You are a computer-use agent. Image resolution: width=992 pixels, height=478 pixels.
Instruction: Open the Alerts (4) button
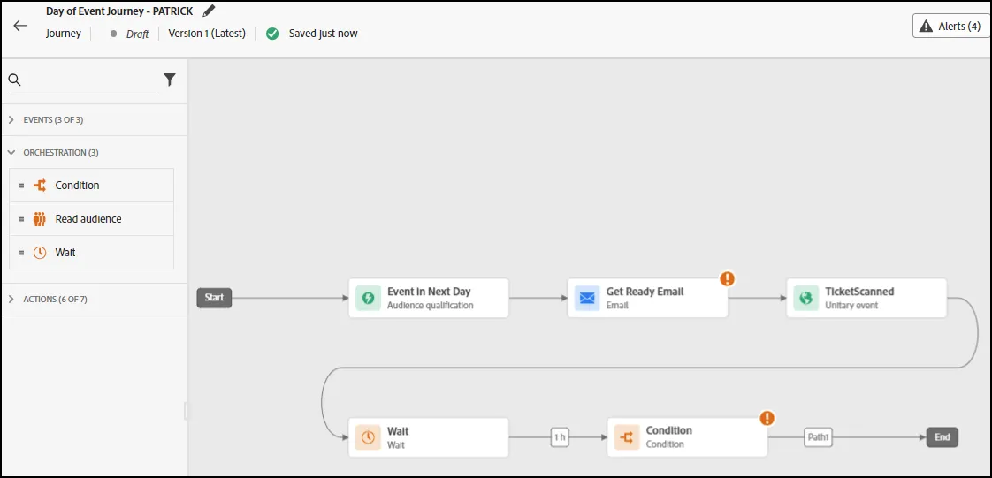[950, 26]
